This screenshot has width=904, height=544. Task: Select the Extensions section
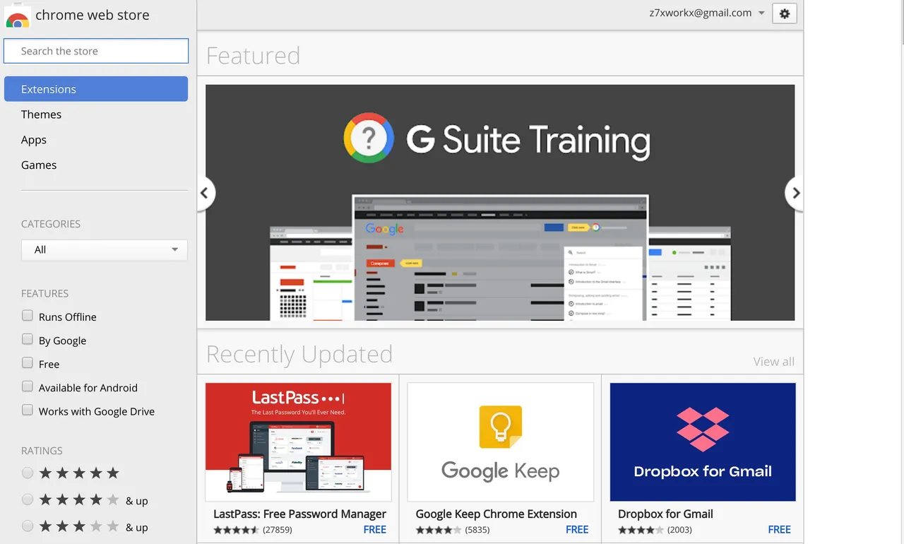[x=96, y=89]
